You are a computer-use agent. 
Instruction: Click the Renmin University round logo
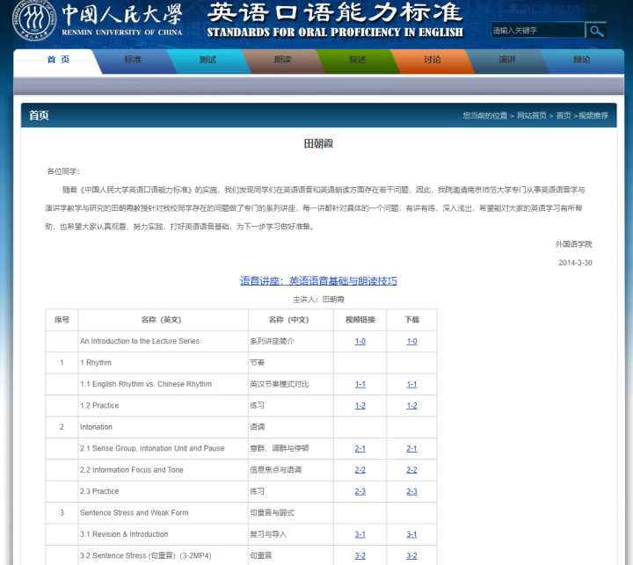(x=34, y=20)
